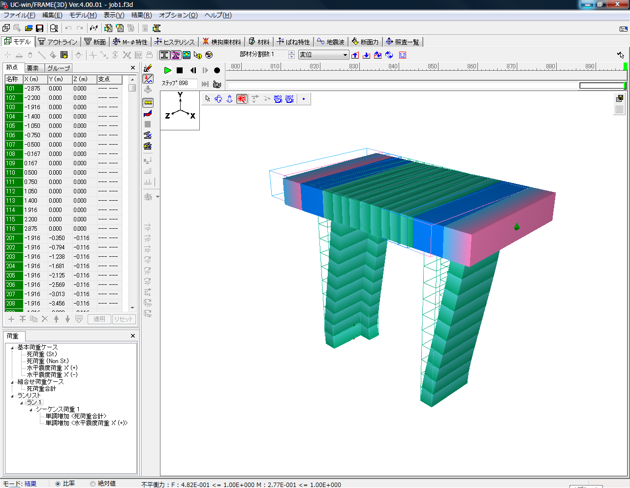
Task: Switch to the 要素 tab
Action: pos(33,68)
